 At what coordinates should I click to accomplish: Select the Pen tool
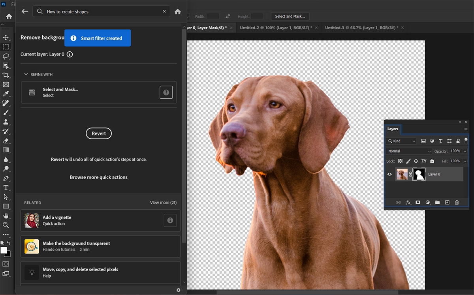pos(6,179)
